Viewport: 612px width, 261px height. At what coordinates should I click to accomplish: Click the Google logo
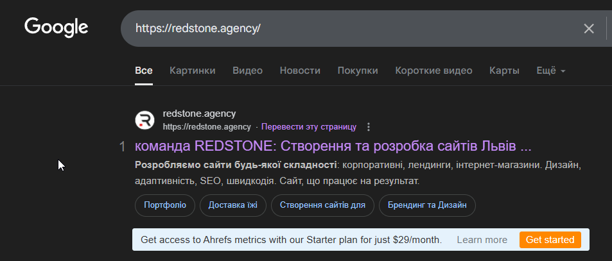(57, 28)
